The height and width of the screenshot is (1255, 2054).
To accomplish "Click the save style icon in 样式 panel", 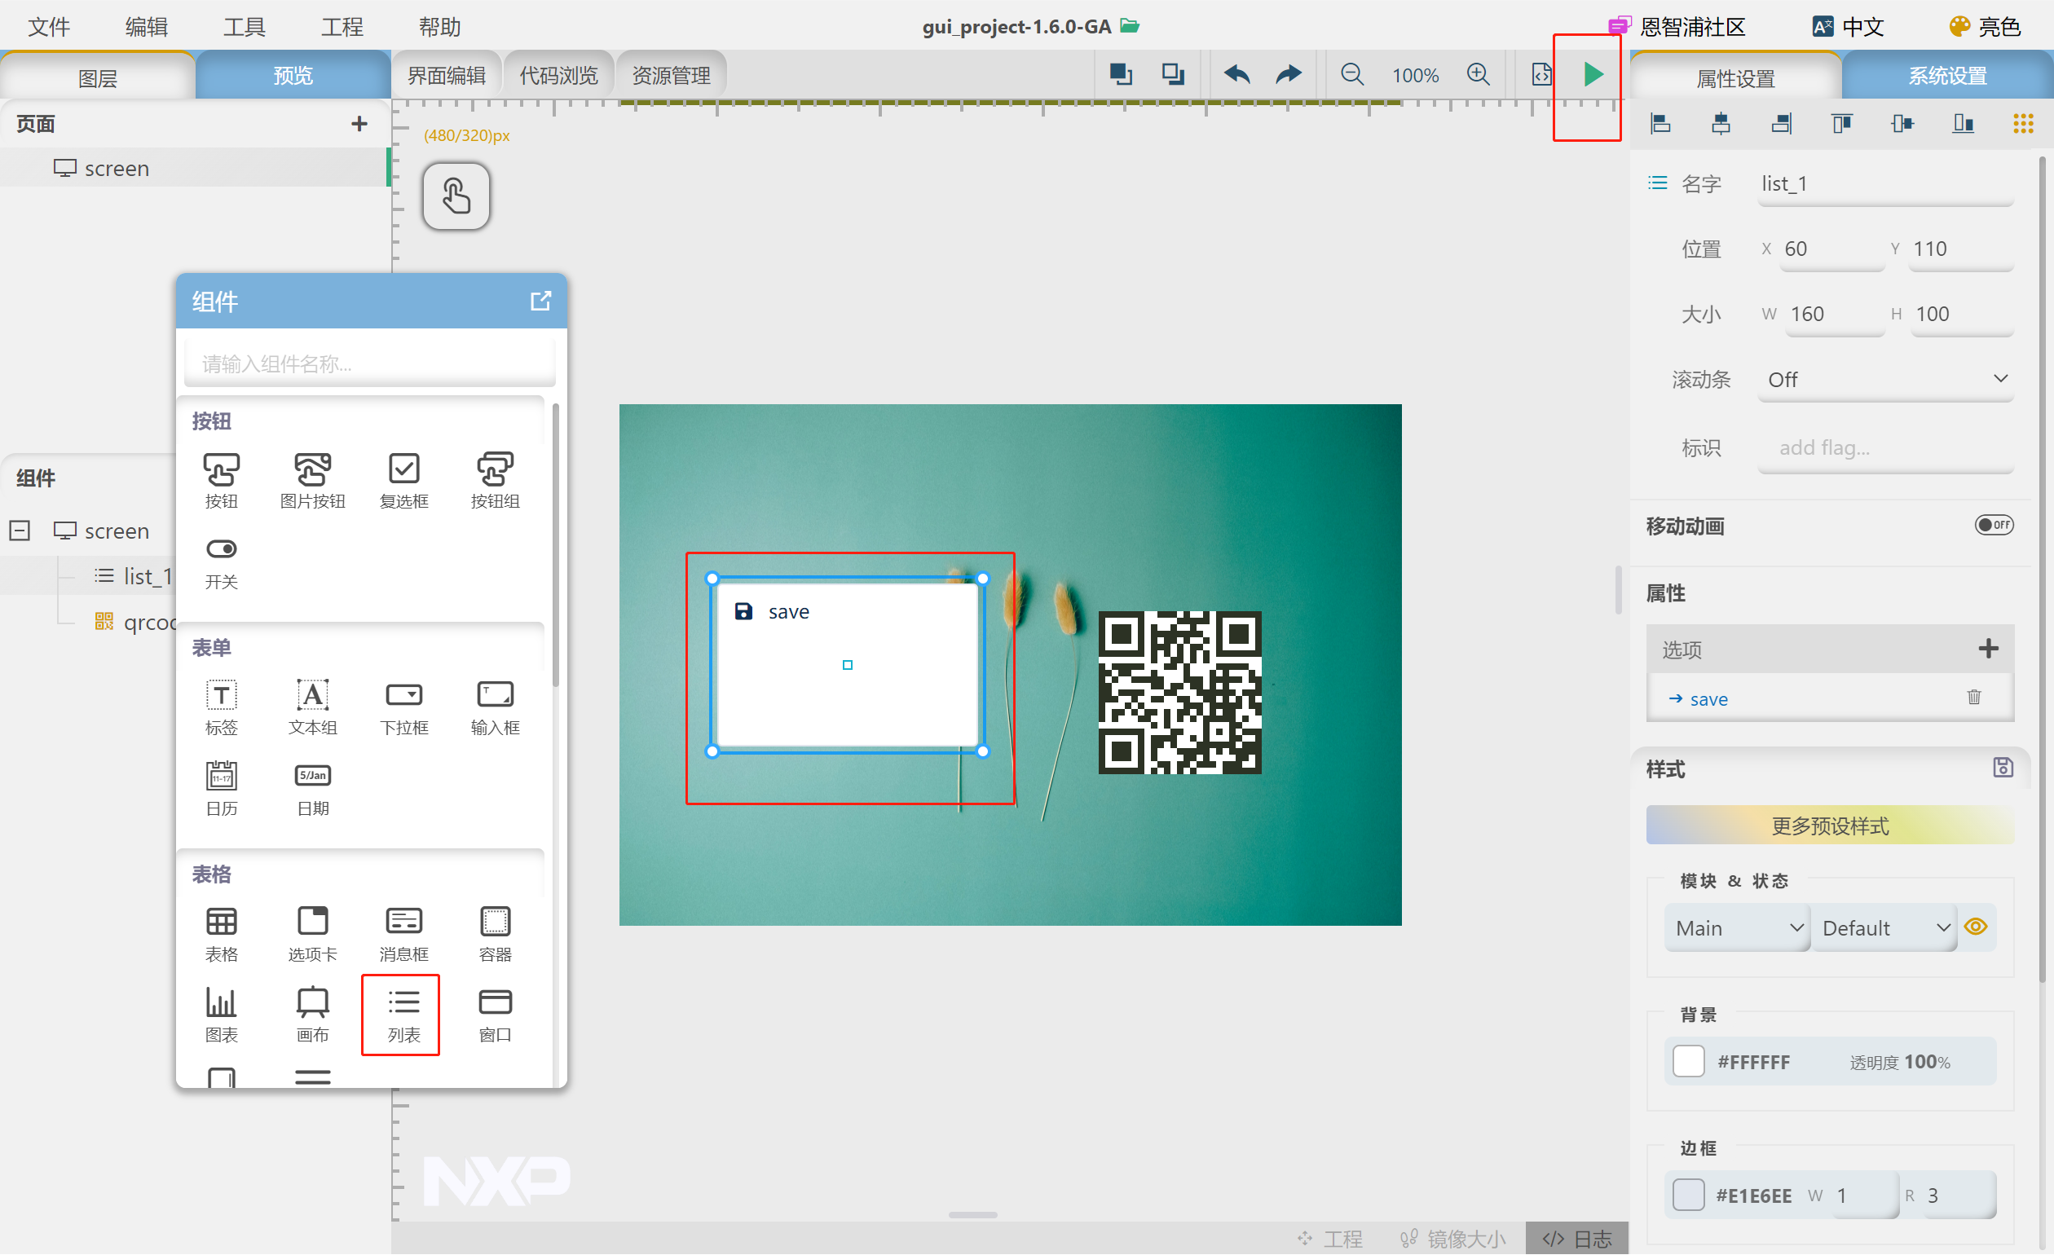I will 2004,767.
